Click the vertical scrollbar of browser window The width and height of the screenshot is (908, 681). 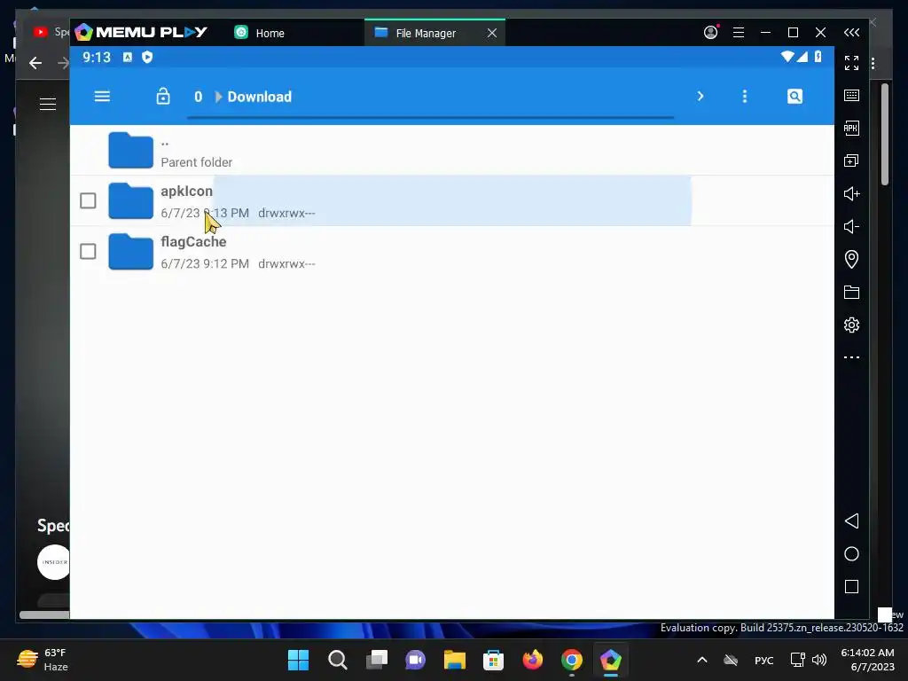point(884,135)
